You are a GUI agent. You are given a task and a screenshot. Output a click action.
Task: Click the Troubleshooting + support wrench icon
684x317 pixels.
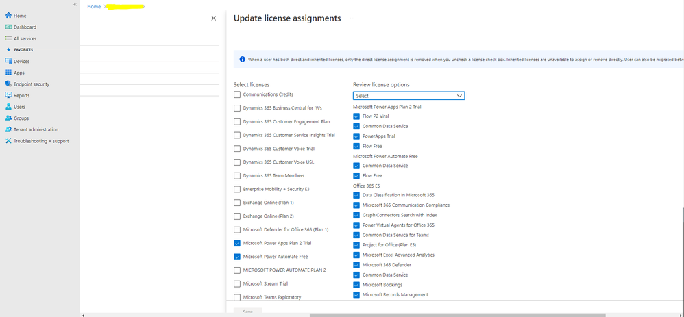[8, 141]
